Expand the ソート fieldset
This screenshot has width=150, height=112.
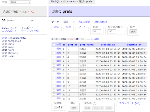[x=82, y=27]
